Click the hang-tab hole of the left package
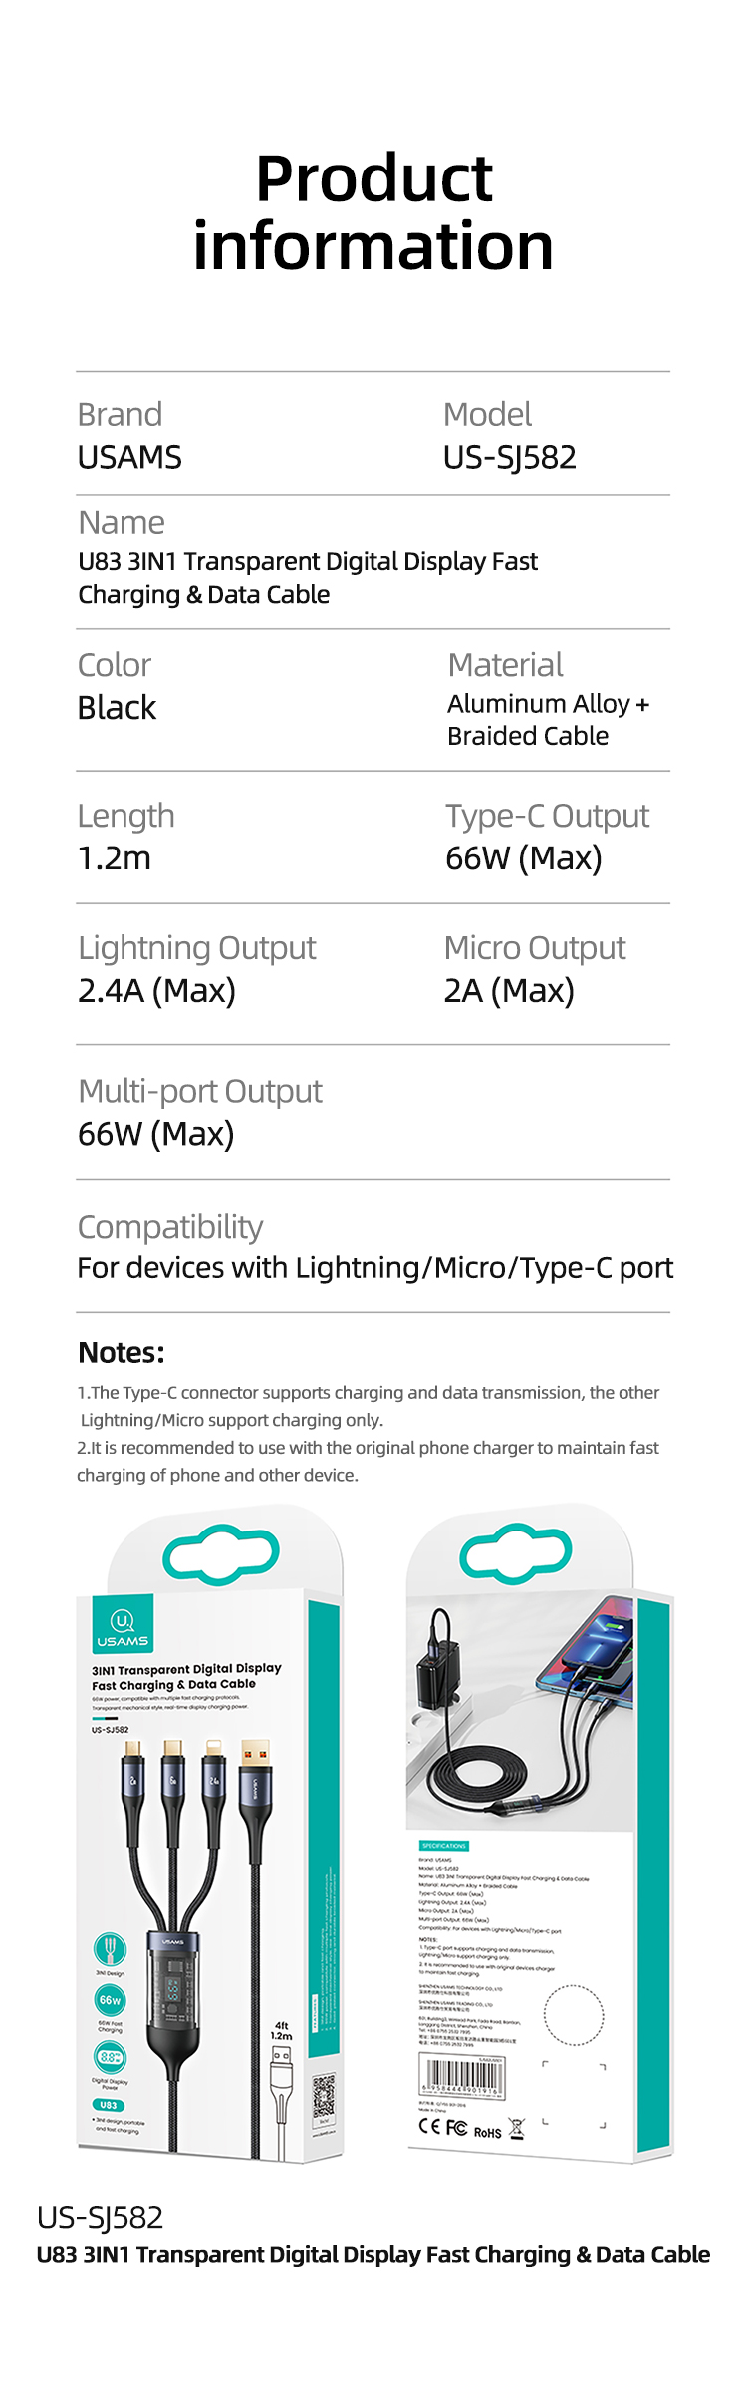 (221, 1553)
